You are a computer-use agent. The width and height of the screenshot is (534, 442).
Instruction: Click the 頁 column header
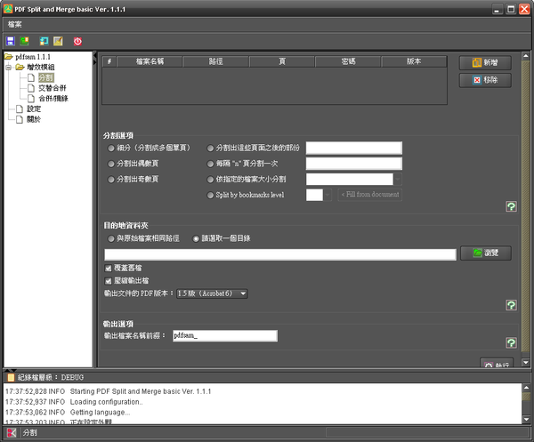(x=282, y=61)
